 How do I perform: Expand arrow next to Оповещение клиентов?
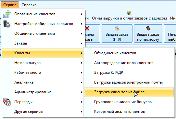coord(82,14)
